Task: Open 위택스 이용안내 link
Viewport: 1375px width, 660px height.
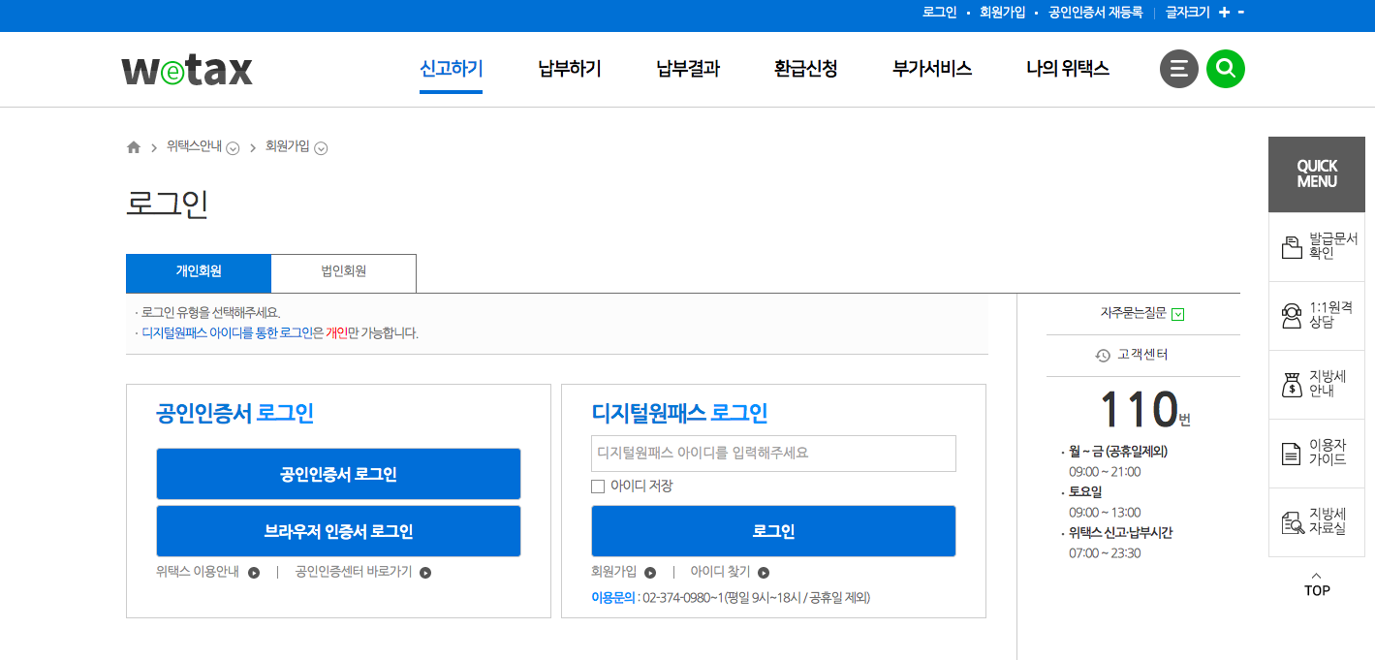Action: (x=198, y=572)
